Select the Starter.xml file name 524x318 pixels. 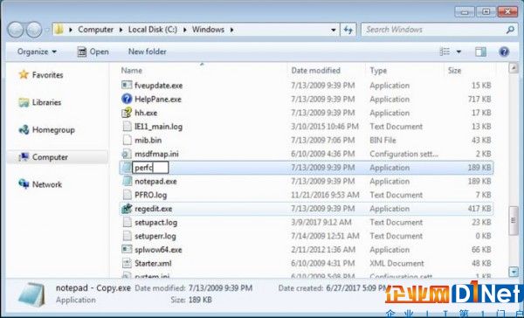[153, 263]
